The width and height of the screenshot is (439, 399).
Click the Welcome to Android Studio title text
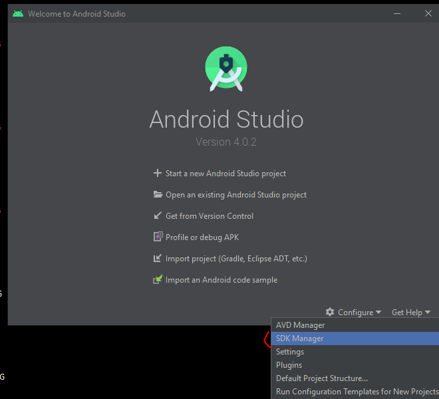(x=76, y=14)
